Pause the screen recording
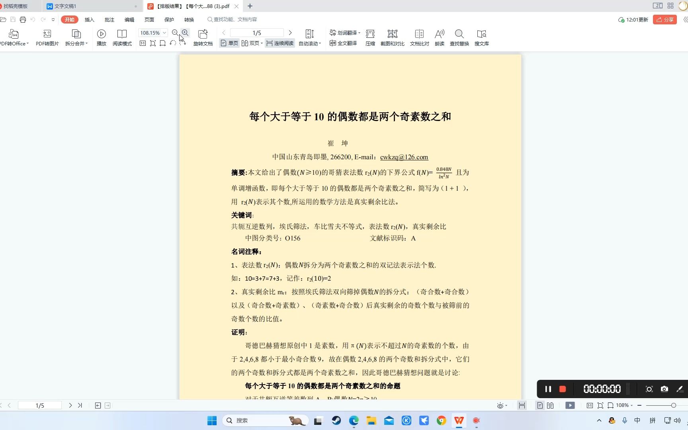The image size is (688, 430). [548, 389]
